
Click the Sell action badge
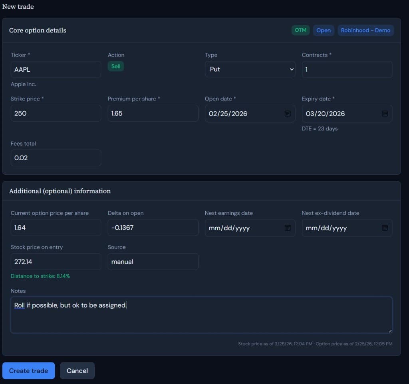pyautogui.click(x=115, y=67)
